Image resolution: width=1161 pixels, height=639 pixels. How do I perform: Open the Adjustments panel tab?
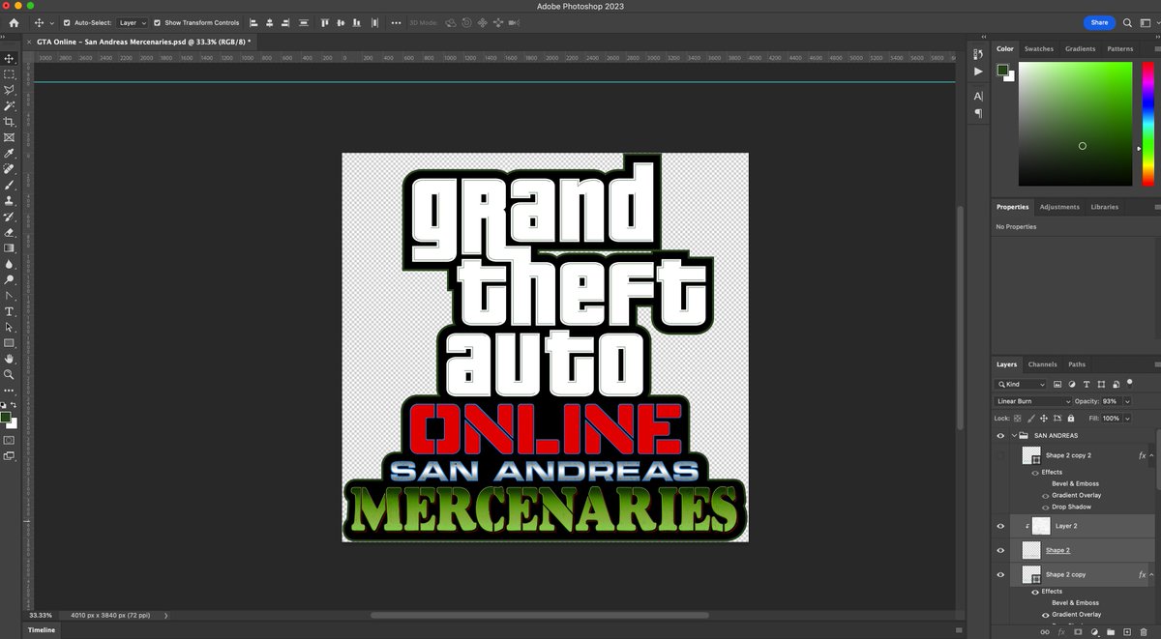(x=1059, y=206)
